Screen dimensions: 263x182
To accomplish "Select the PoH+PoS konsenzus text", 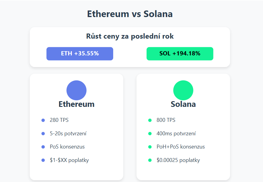I will [x=180, y=147].
